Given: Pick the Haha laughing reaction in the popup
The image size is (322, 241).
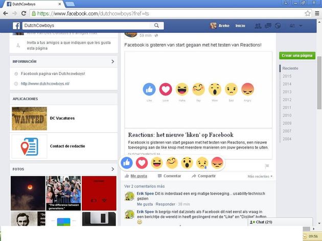Looking at the screenshot, I should [x=157, y=163].
